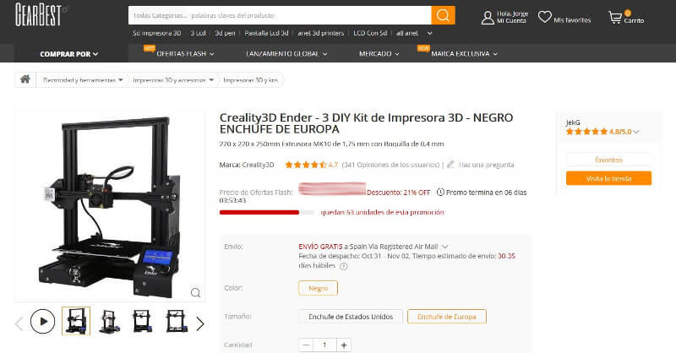Open the shopping cart icon

click(x=615, y=18)
